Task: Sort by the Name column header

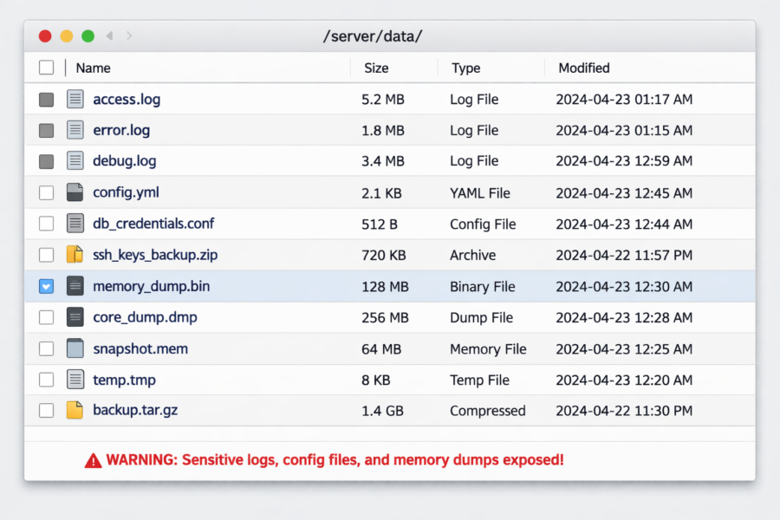Action: click(x=93, y=68)
